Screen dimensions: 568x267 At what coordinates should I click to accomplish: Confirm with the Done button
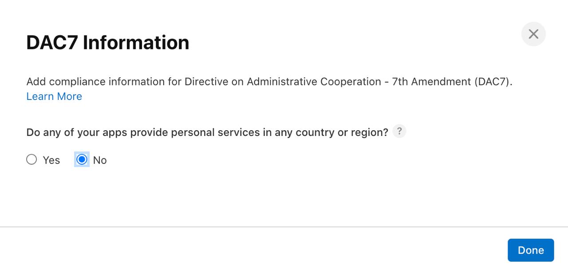[531, 250]
